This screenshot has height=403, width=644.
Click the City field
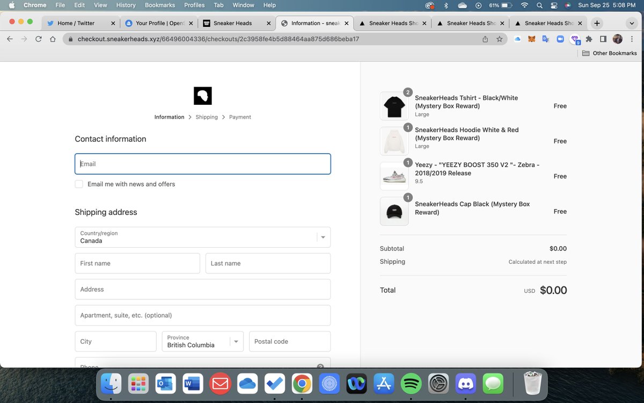pyautogui.click(x=115, y=341)
